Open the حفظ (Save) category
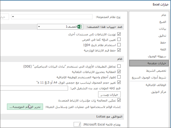 coord(163,42)
